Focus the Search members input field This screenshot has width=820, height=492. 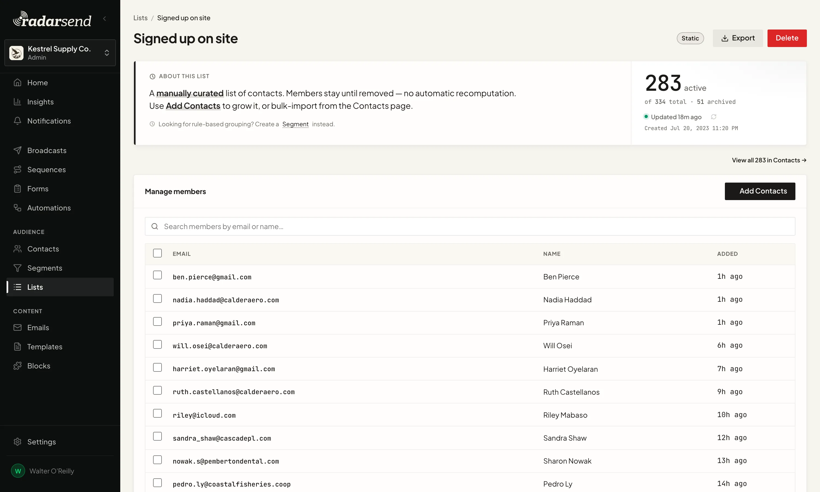coord(470,226)
